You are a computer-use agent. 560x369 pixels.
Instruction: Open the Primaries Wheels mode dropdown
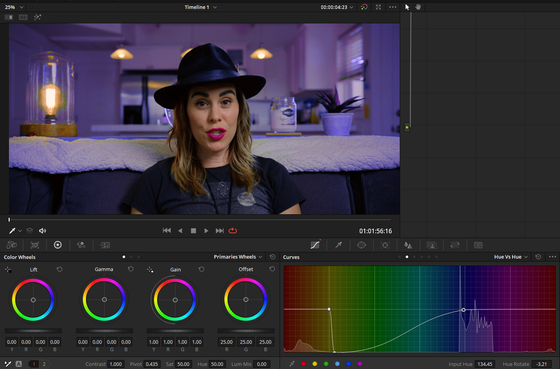click(x=238, y=257)
